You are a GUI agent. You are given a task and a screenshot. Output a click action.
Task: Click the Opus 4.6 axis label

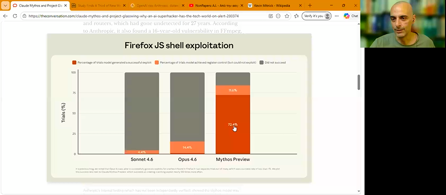(x=188, y=159)
